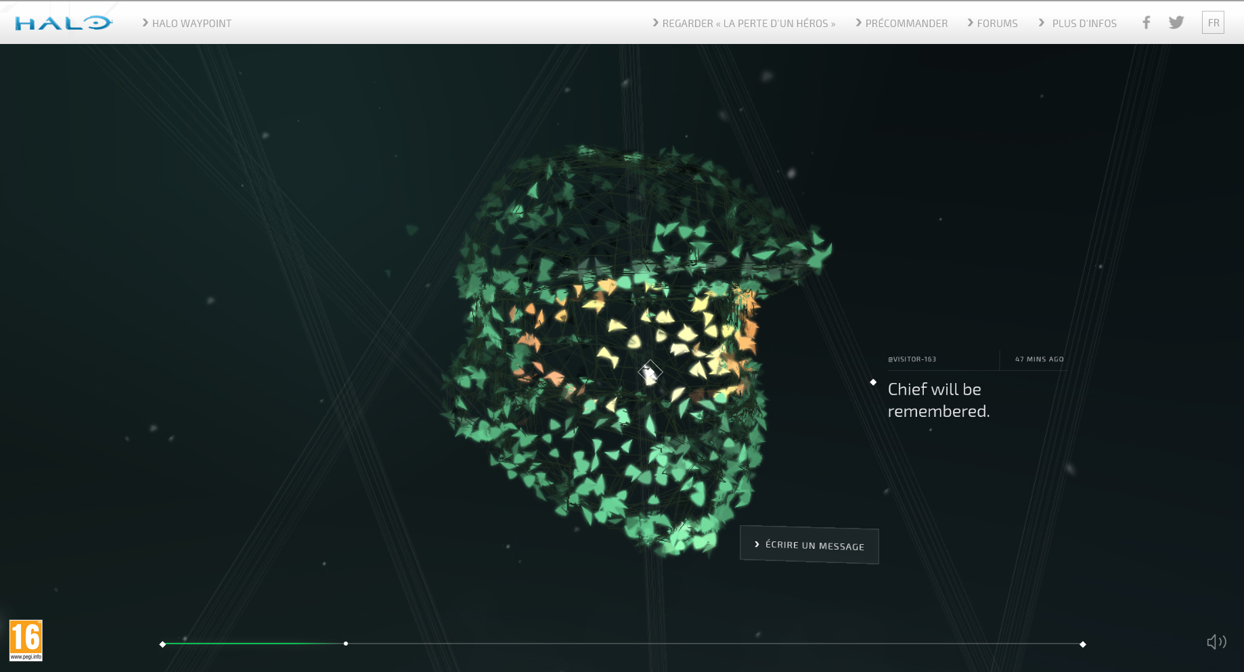Click the PEGI 16 rating badge
Viewport: 1244px width, 672px height.
26,640
